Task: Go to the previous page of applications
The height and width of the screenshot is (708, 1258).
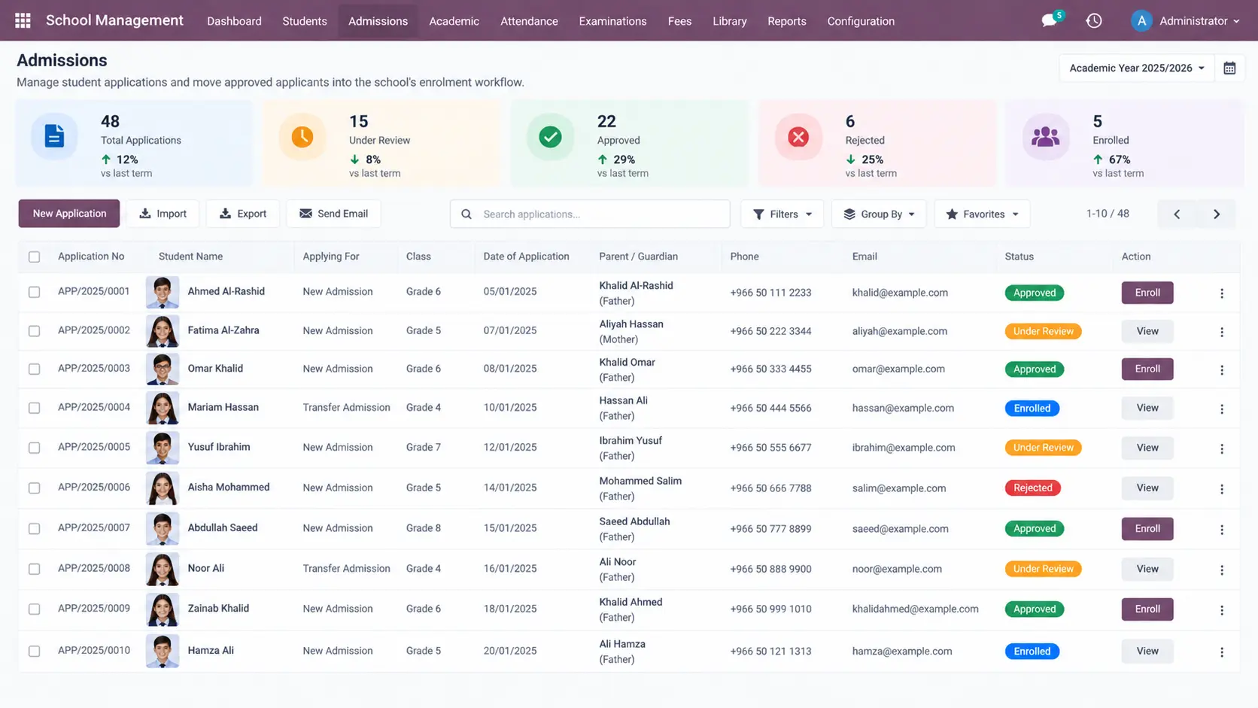Action: [1177, 214]
